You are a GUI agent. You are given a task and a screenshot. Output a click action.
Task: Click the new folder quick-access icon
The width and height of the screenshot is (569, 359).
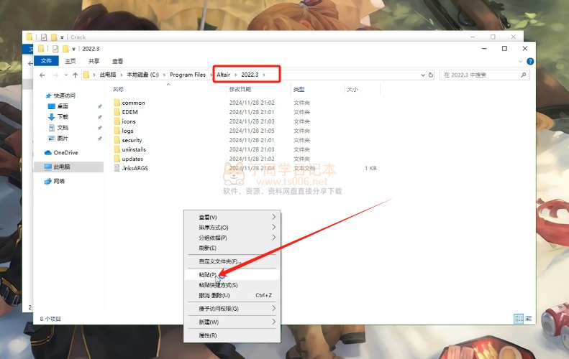(x=65, y=49)
